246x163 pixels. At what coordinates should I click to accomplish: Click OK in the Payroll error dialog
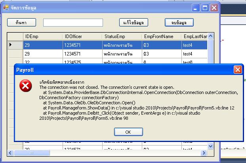(128, 132)
